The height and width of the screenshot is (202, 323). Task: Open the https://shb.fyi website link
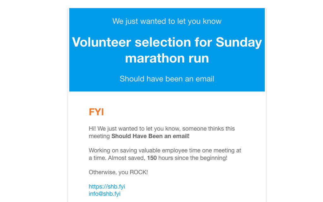[107, 187]
